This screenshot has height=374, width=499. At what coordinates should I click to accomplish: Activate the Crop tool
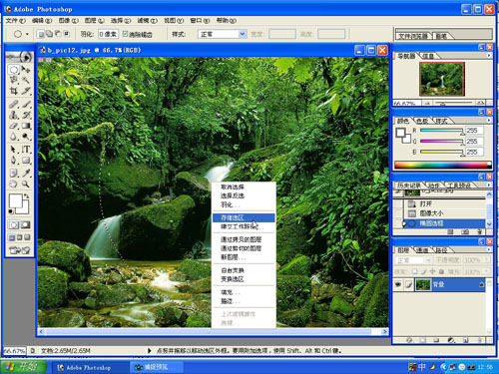tap(13, 91)
